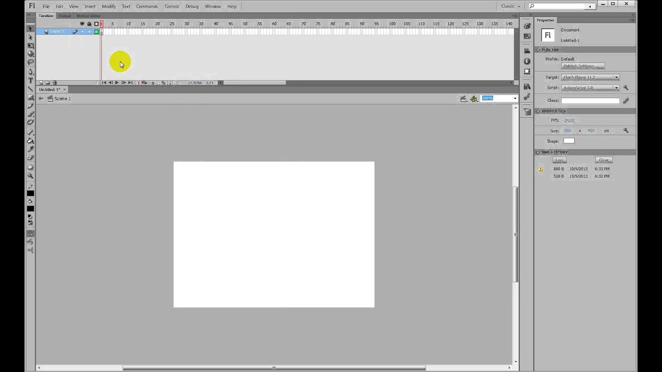Image resolution: width=662 pixels, height=372 pixels.
Task: Select the Subselection tool
Action: point(30,37)
